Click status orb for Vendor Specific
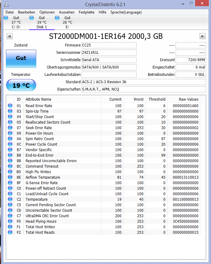The image size is (211, 264). (x=10, y=150)
